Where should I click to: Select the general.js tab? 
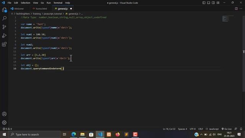[x=63, y=9]
